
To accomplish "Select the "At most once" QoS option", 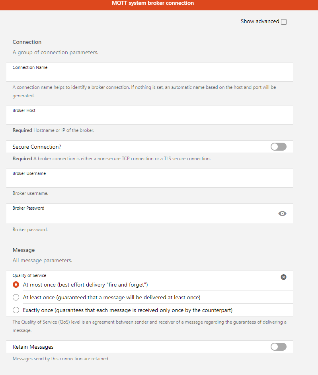I will pos(16,285).
